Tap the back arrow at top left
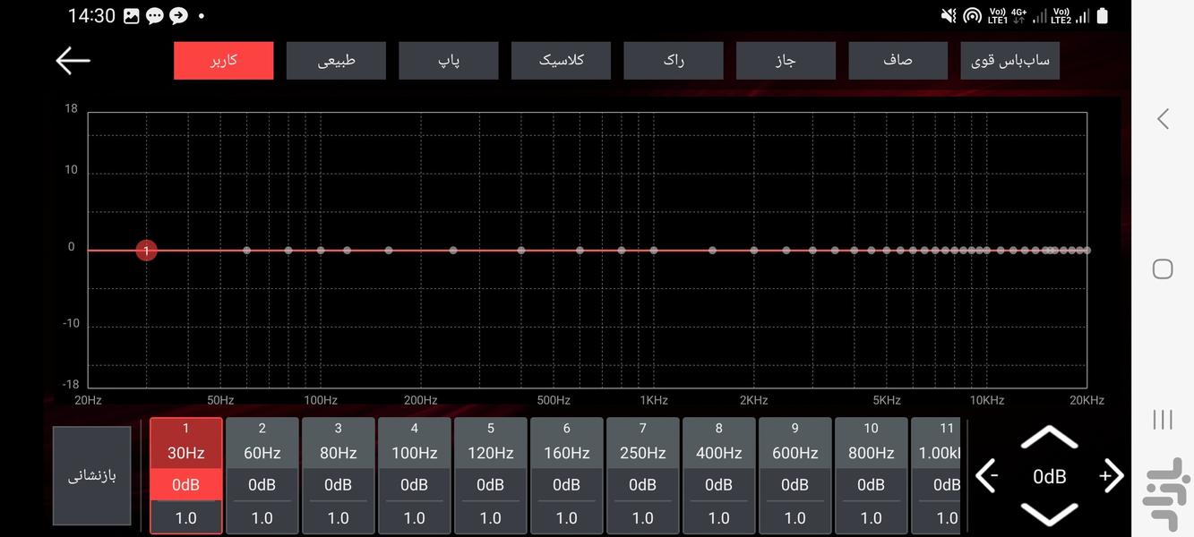The width and height of the screenshot is (1194, 537). pyautogui.click(x=73, y=61)
